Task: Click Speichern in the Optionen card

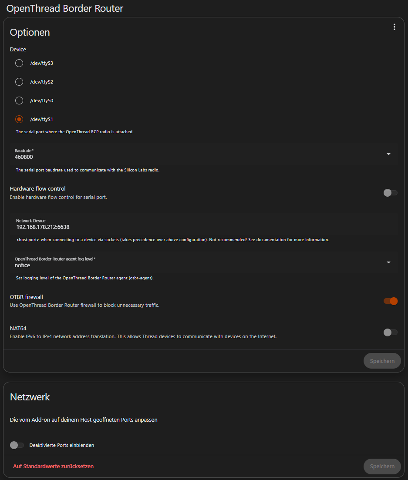Action: 382,361
